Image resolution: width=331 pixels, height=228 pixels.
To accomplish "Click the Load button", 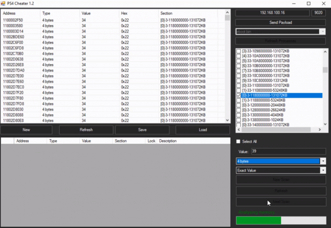I will click(x=203, y=130).
